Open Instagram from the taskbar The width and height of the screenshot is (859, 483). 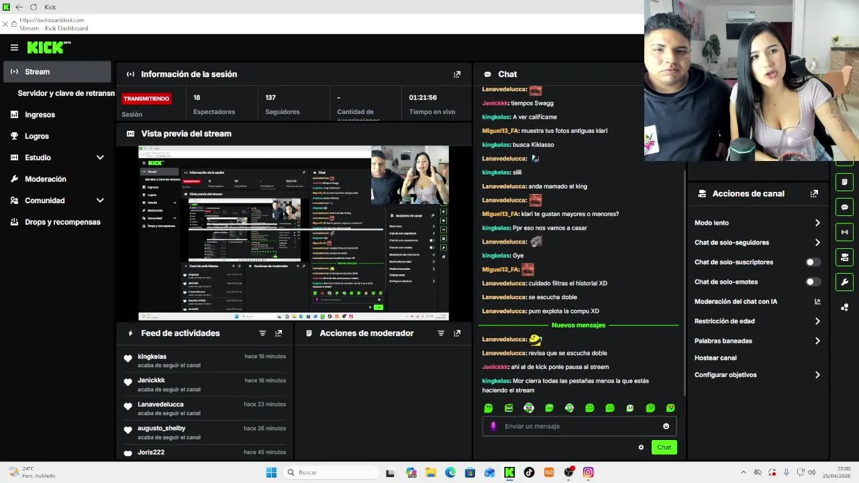point(589,472)
